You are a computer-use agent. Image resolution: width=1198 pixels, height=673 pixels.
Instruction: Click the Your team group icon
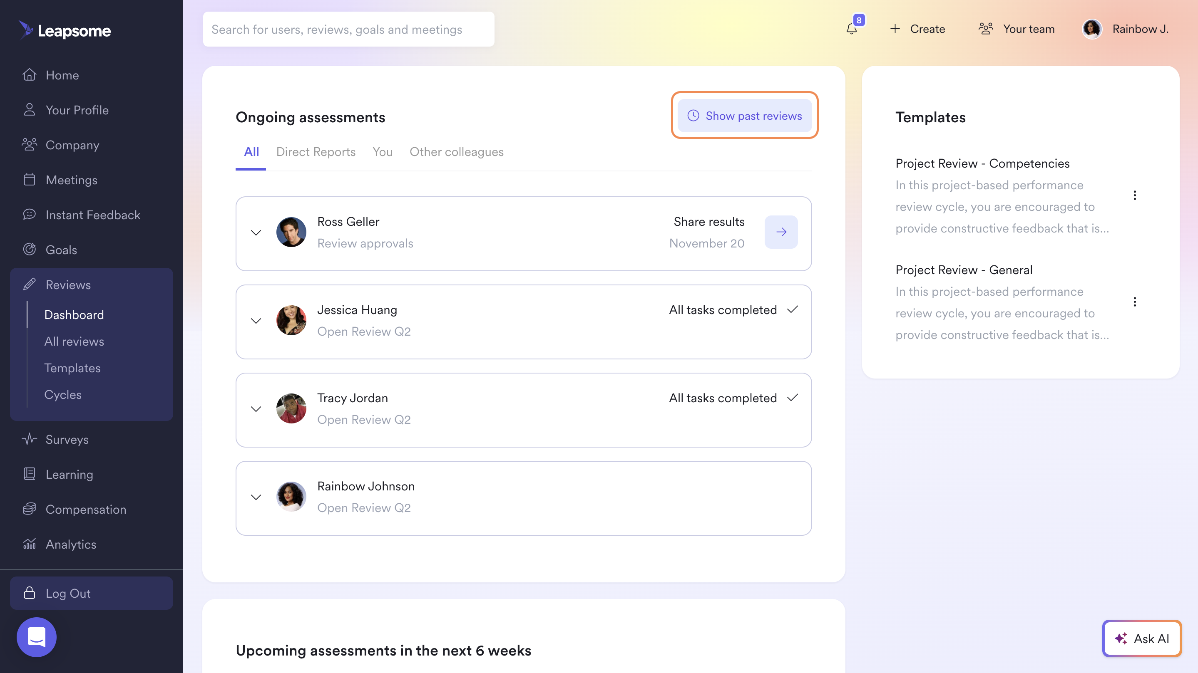(986, 29)
